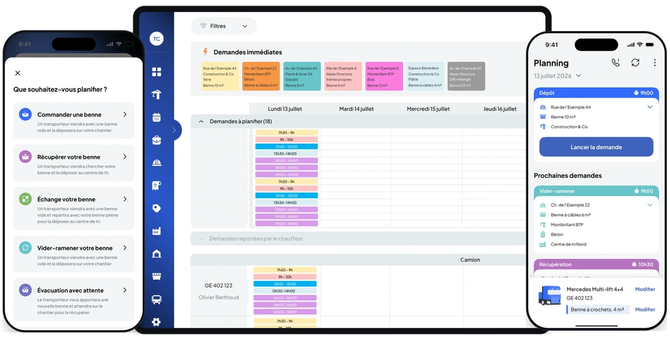Open the skip container icon in sidebar

[x=157, y=277]
